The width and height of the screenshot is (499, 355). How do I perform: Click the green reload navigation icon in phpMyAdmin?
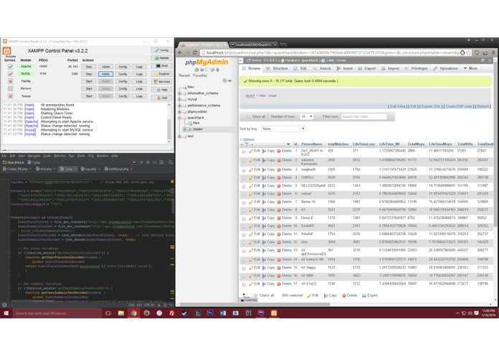point(218,70)
